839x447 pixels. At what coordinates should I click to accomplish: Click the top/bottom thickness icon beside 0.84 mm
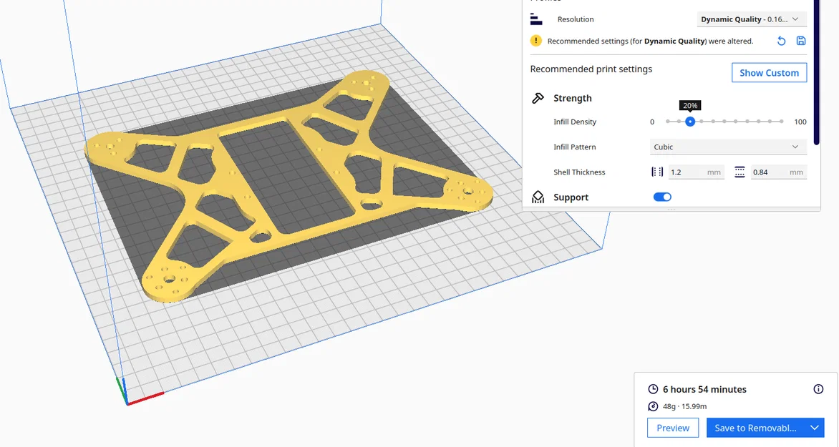739,172
